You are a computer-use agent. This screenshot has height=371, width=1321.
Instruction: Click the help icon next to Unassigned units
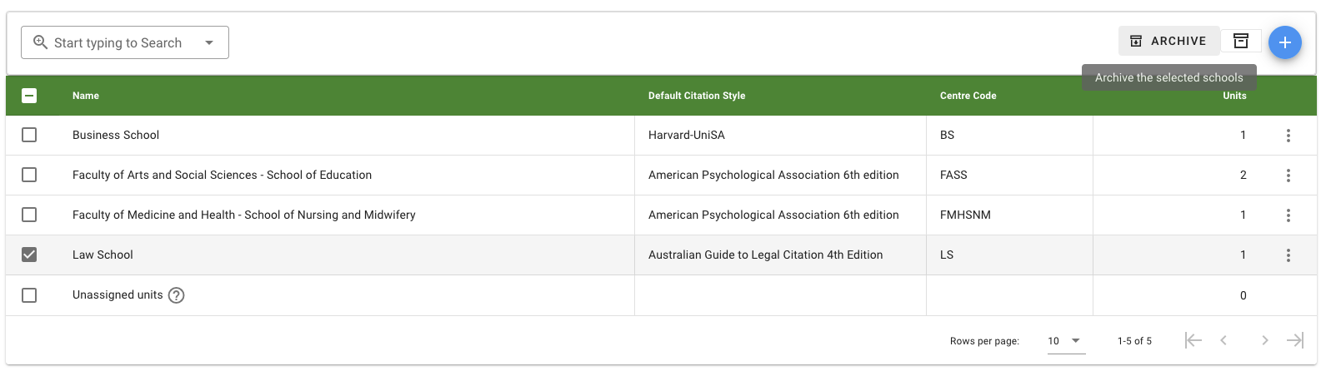tap(177, 295)
